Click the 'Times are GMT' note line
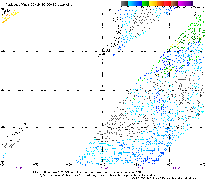Screen dimensions: 205x180 [x=86, y=173]
